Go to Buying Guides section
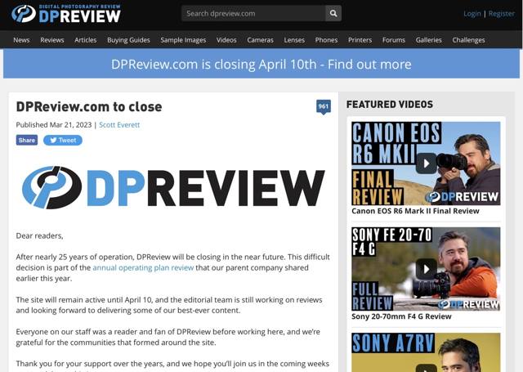 click(x=128, y=39)
